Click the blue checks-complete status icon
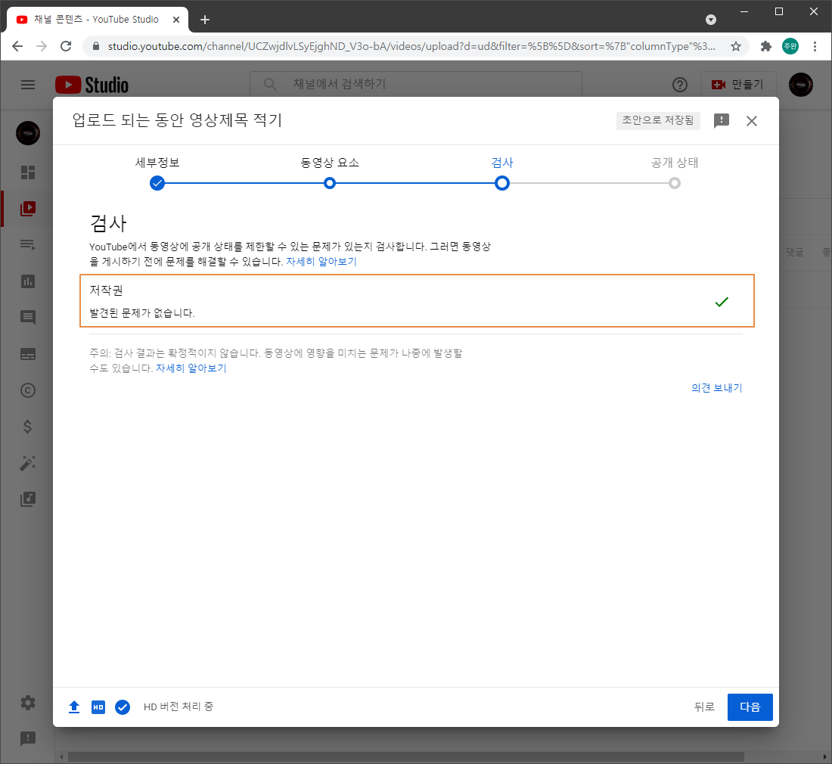The image size is (832, 764). pyautogui.click(x=123, y=707)
